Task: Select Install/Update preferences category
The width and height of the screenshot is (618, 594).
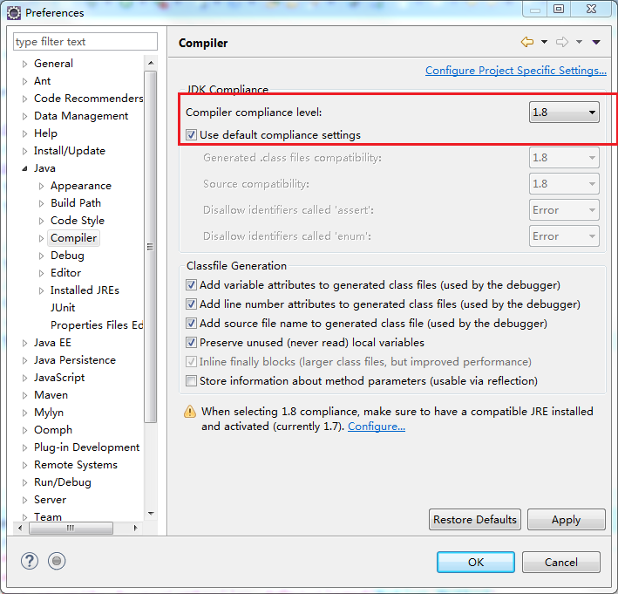Action: (70, 151)
